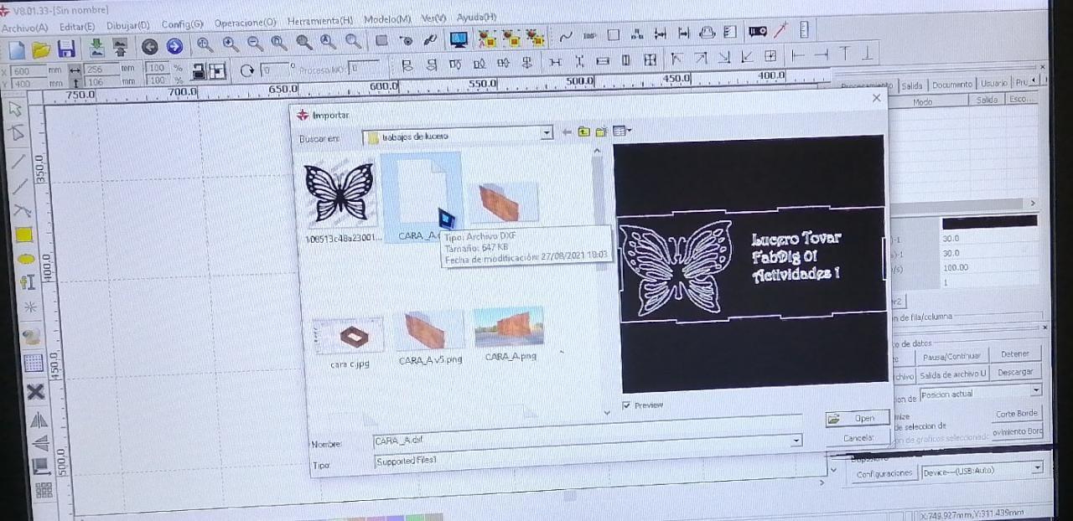Create a new folder in the Importar dialog
The height and width of the screenshot is (521, 1073).
601,132
